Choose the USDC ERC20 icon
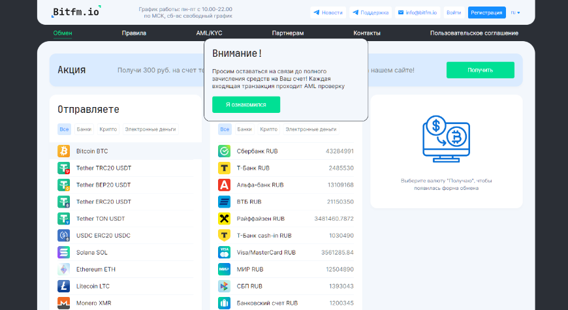The height and width of the screenshot is (310, 568). coord(64,236)
